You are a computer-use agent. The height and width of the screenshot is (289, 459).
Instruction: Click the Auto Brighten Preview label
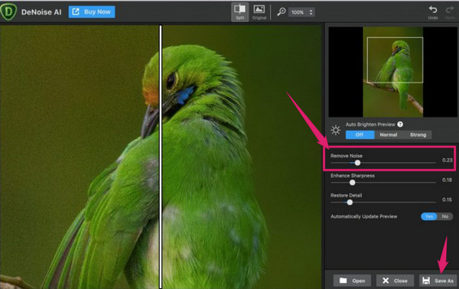[x=370, y=125]
